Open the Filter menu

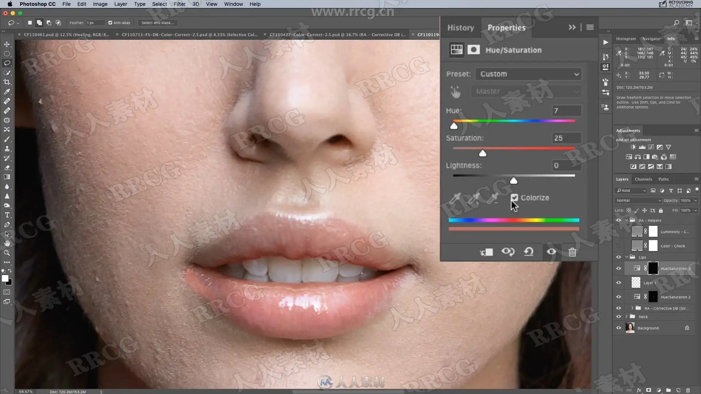pos(179,4)
